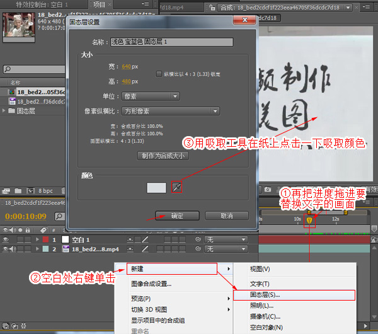The width and height of the screenshot is (378, 334).
Task: Click the red label color of layer 空白 1
Action: point(45,239)
